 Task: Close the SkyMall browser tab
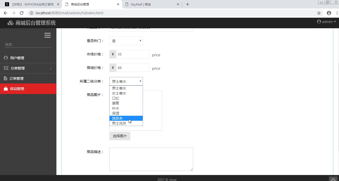click(x=178, y=4)
